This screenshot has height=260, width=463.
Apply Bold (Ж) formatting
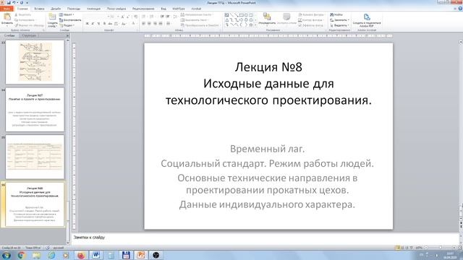point(87,24)
